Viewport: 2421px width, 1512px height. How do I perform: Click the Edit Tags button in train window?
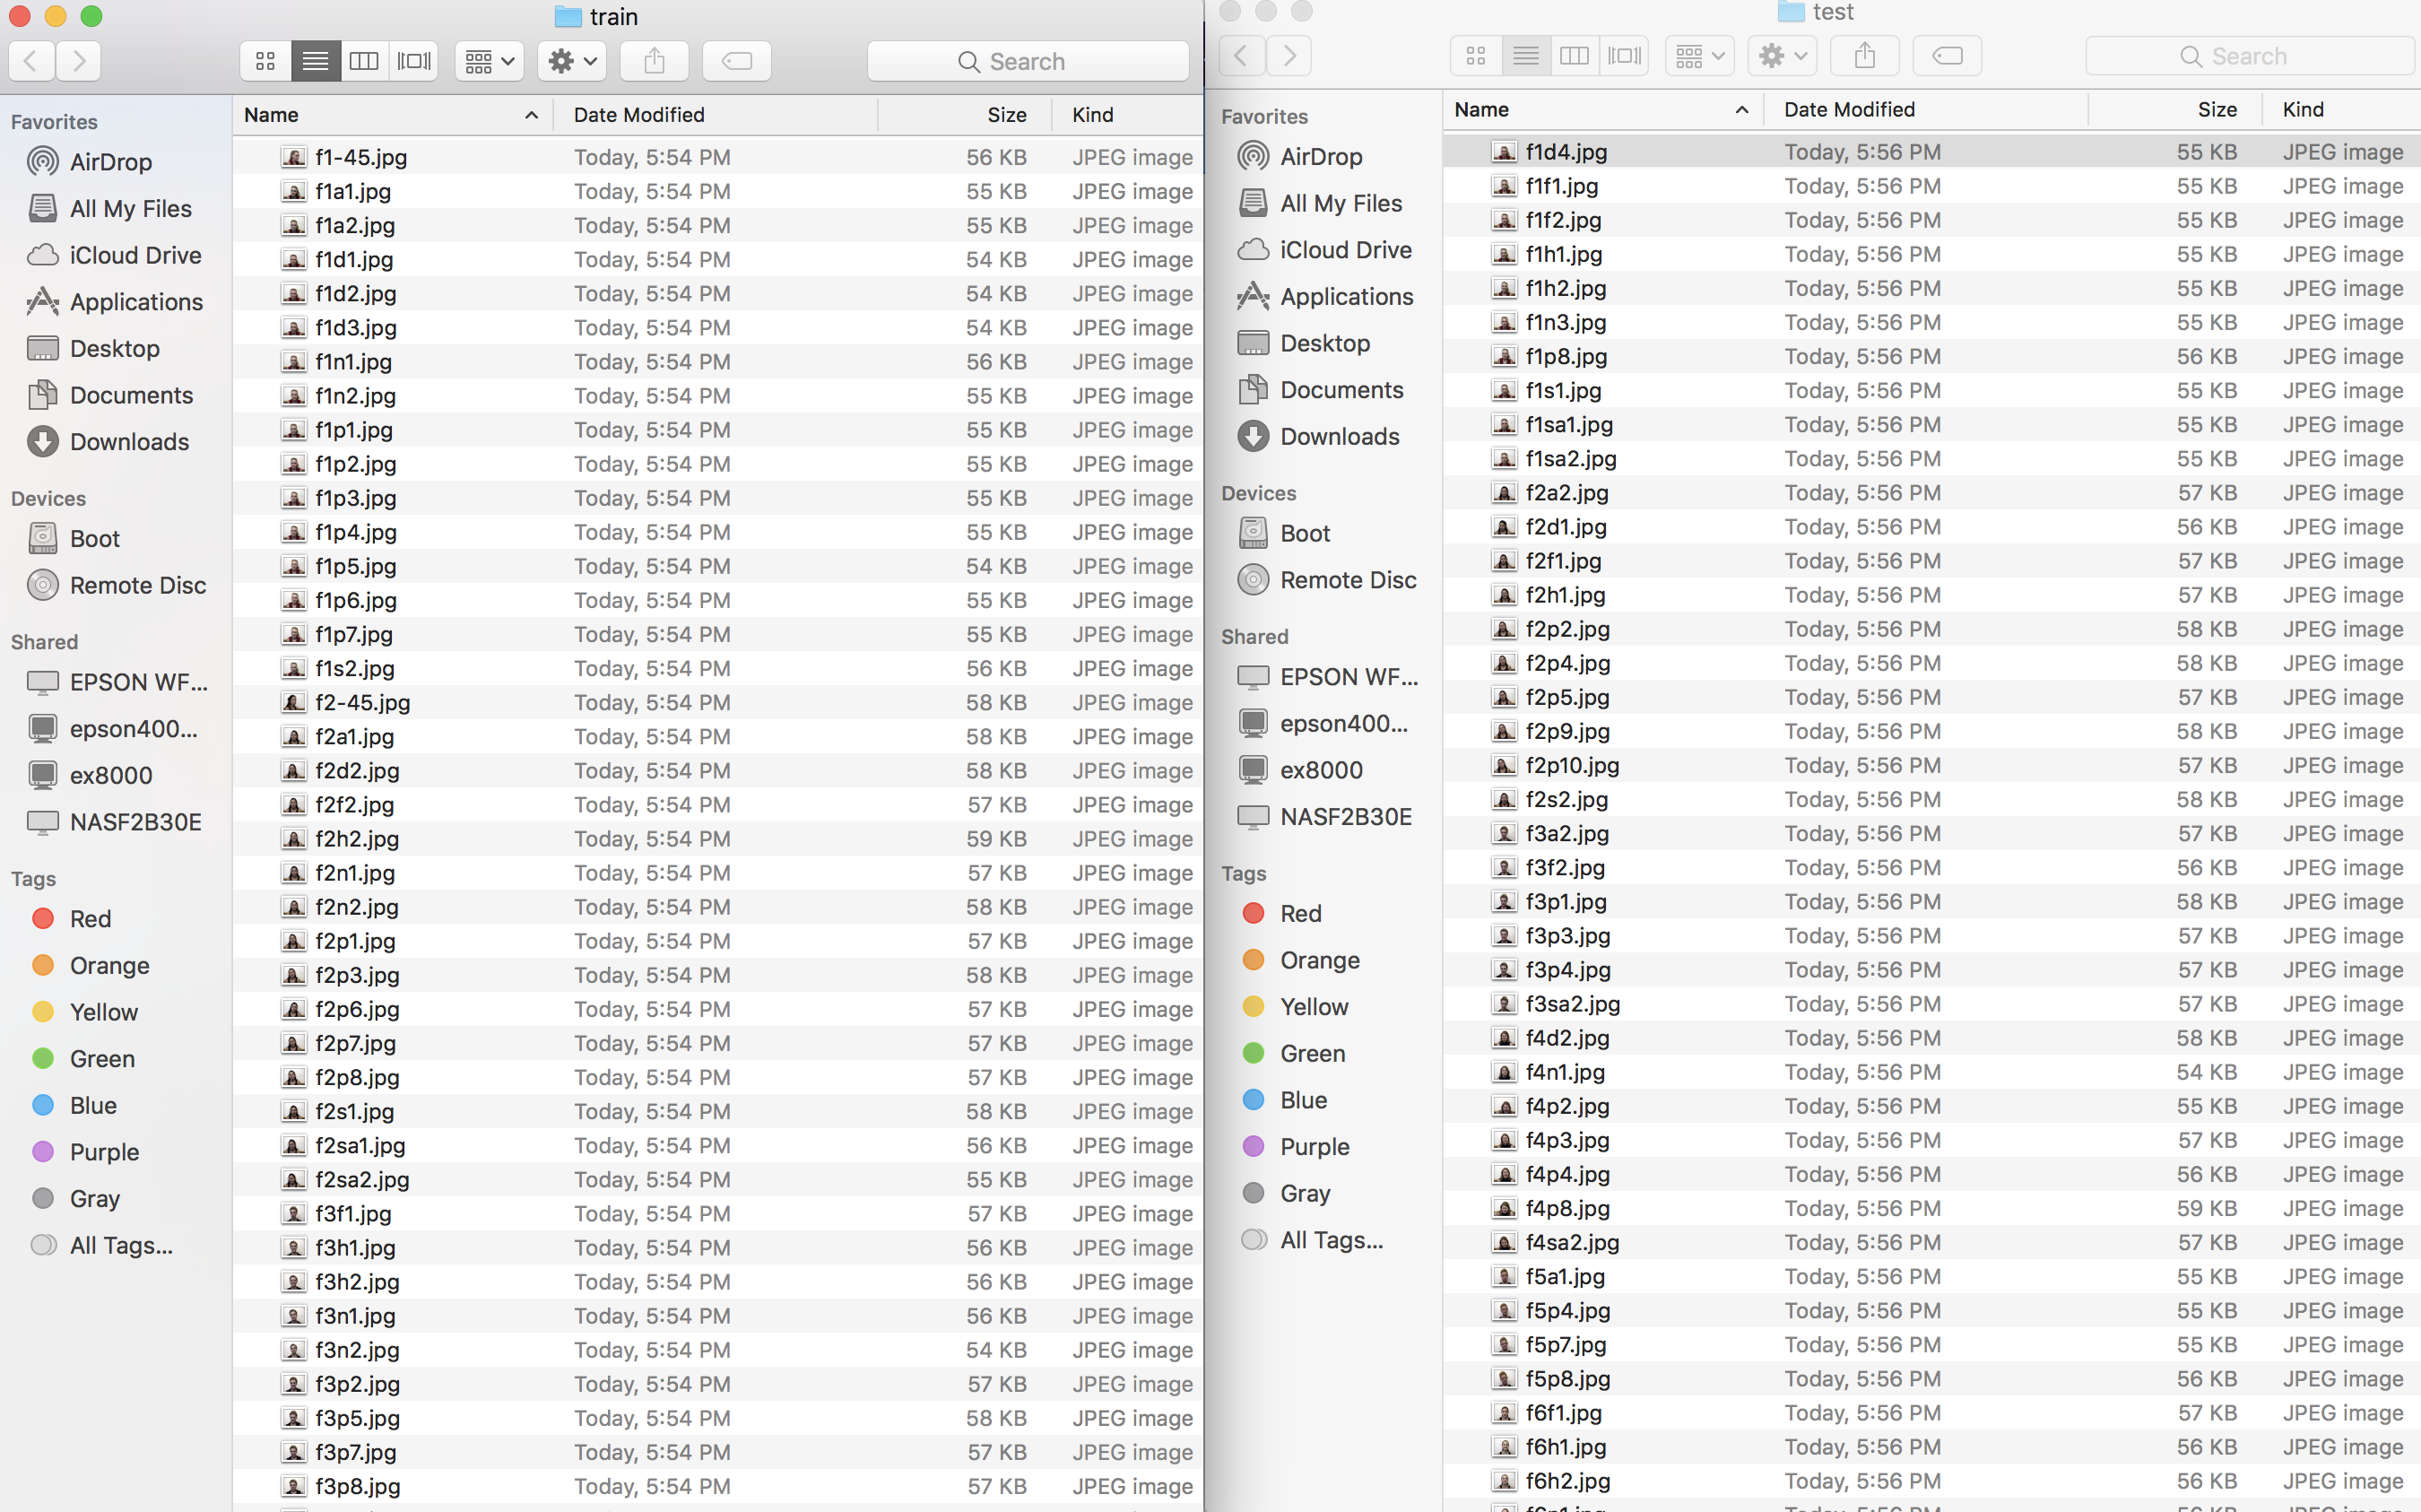(x=737, y=61)
